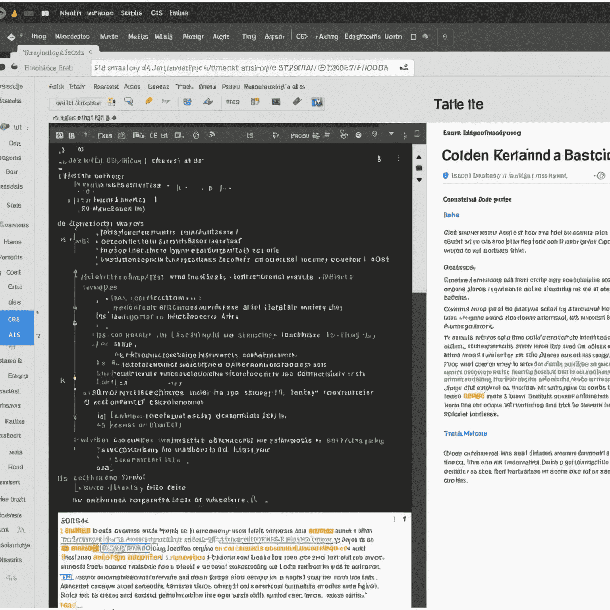Click the device icon at editor toolbar's right end
The width and height of the screenshot is (610, 610).
417,134
